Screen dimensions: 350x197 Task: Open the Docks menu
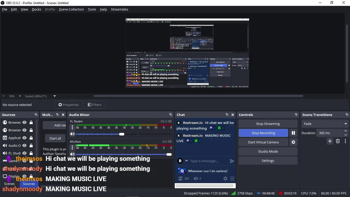pos(37,9)
